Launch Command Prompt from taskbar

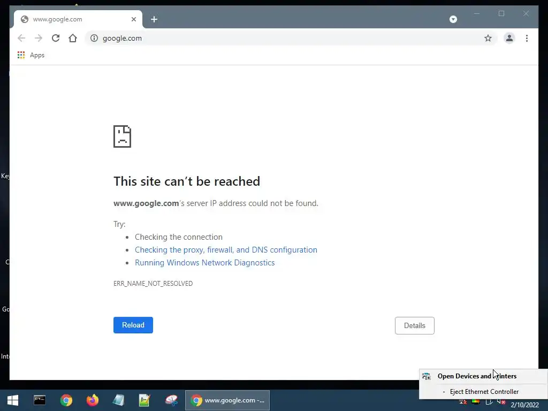tap(40, 400)
